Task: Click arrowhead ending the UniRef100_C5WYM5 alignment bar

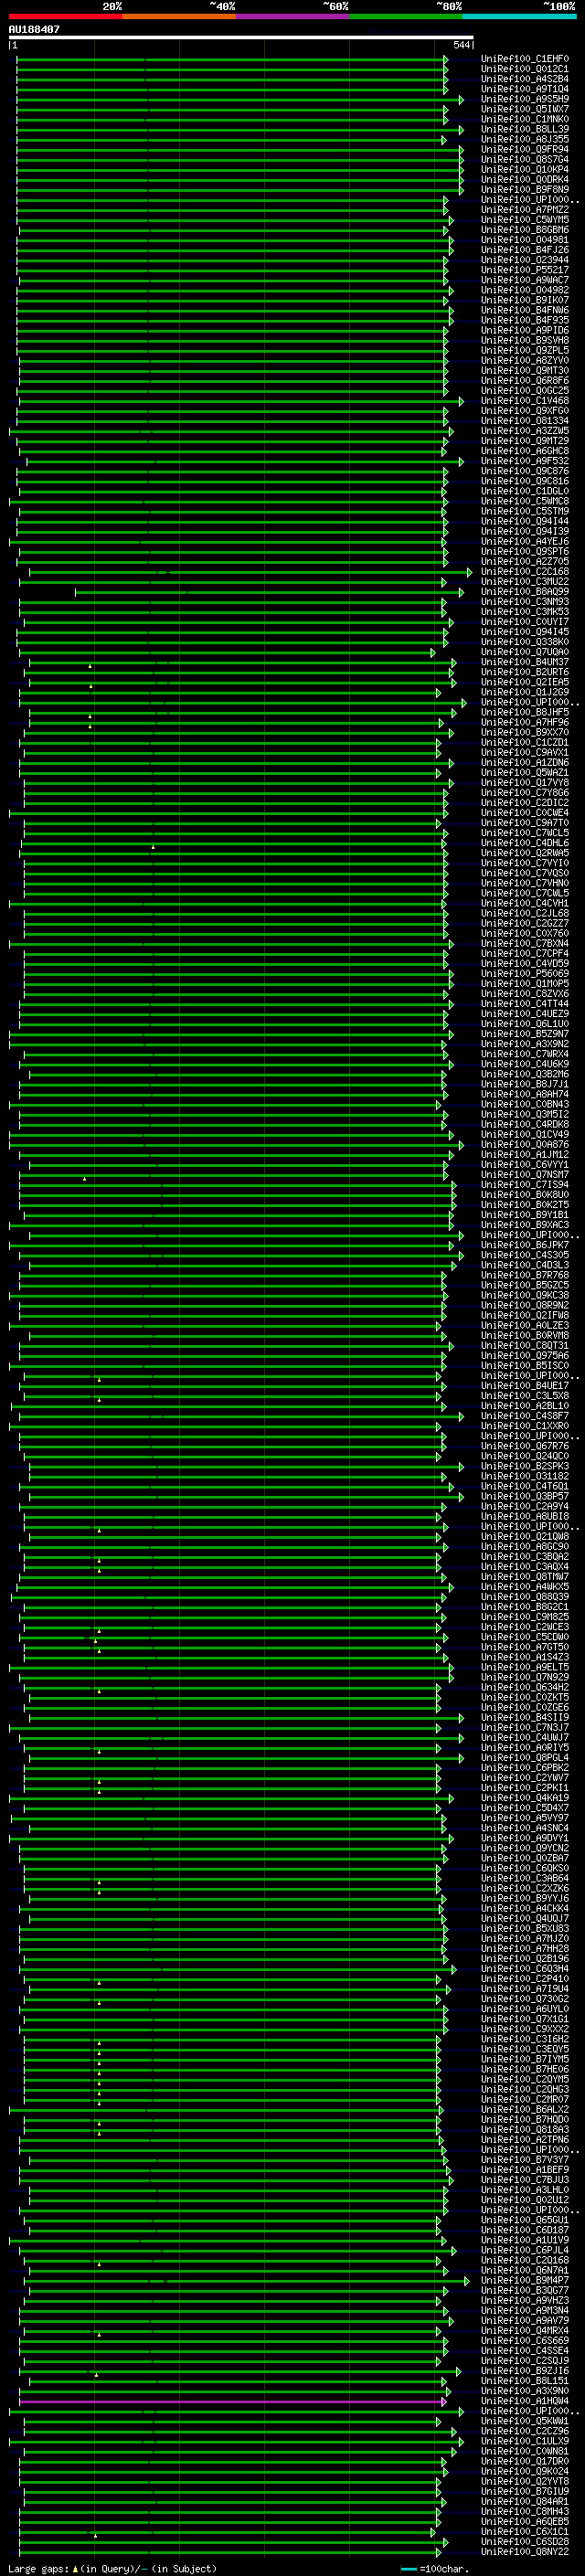Action: 451,220
